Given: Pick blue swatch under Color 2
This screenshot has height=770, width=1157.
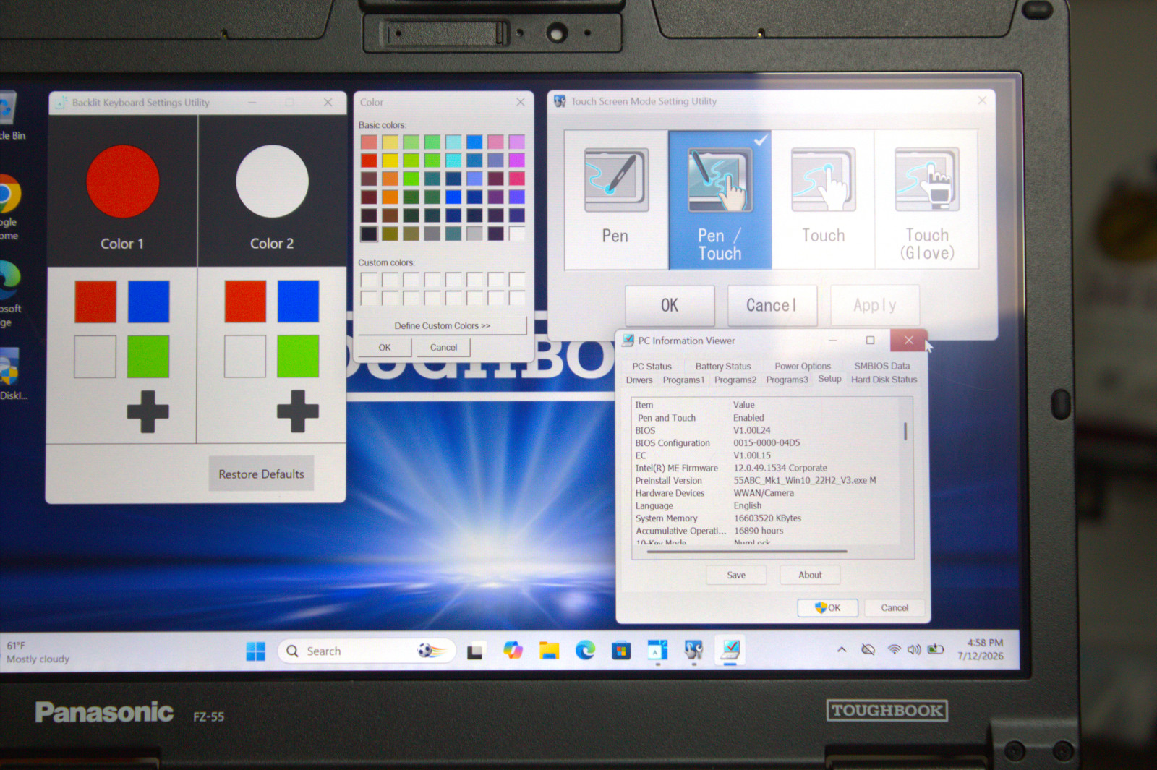Looking at the screenshot, I should pyautogui.click(x=298, y=301).
